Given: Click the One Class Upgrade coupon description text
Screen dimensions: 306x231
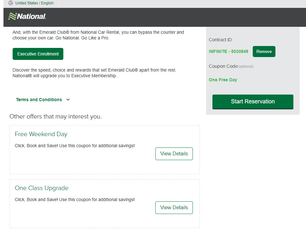Looking at the screenshot, I should click(x=75, y=199).
